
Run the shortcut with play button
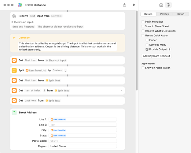pos(134,5)
